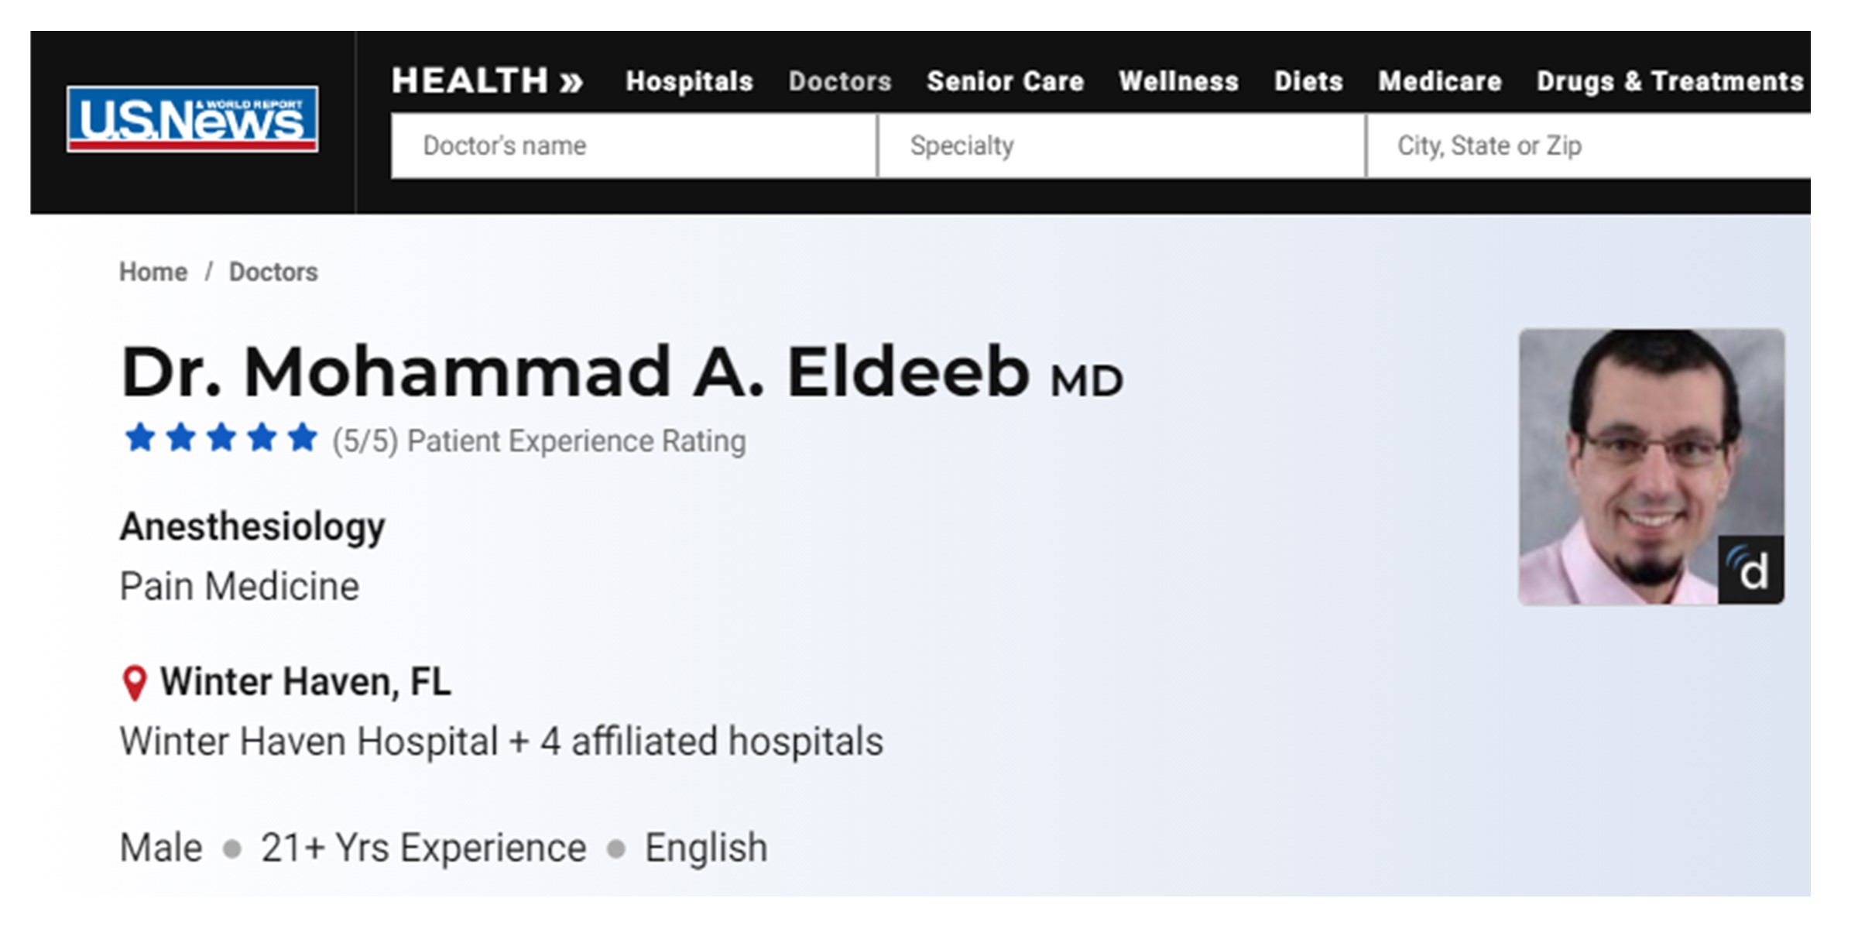Open the Wellness navigation item
1858x929 pixels.
(x=1178, y=81)
